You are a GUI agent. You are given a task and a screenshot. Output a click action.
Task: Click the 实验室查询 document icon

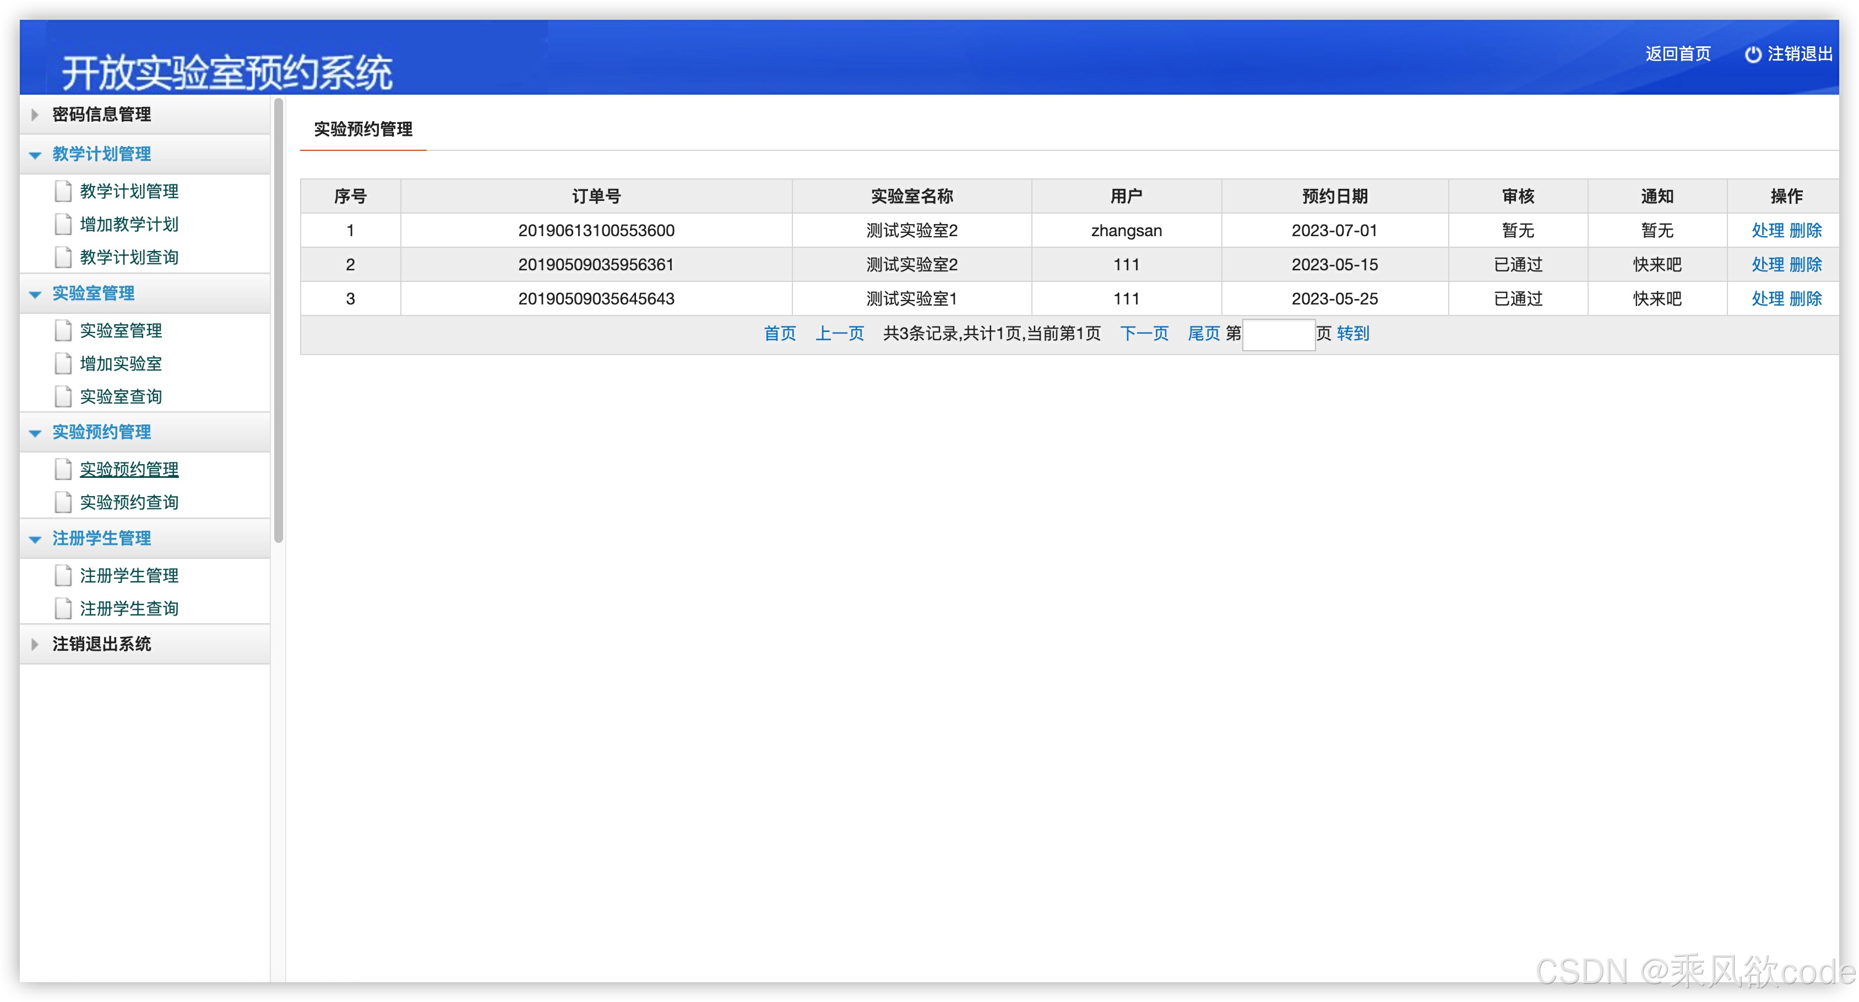(x=63, y=396)
